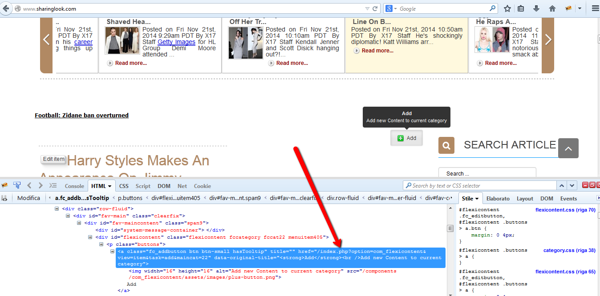Toggle break on mutate icon
Viewport: 600px width, 296px height.
(4, 198)
